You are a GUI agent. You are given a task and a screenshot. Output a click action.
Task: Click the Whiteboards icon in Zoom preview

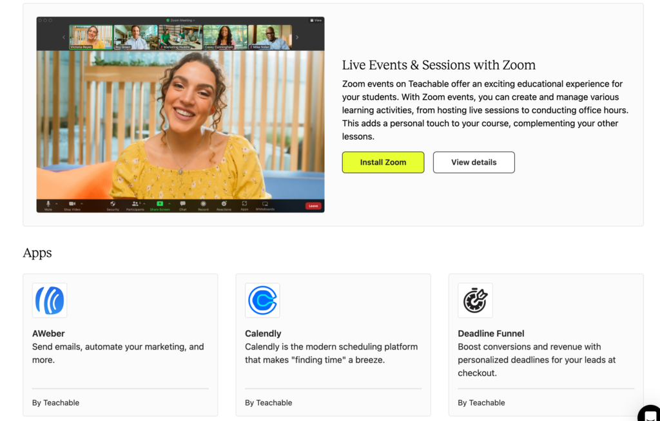265,203
